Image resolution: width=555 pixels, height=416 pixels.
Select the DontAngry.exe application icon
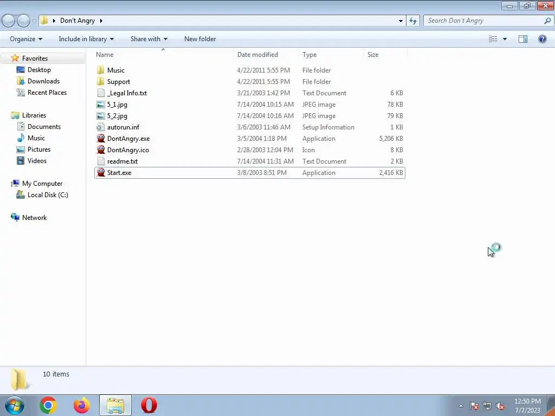pos(100,138)
